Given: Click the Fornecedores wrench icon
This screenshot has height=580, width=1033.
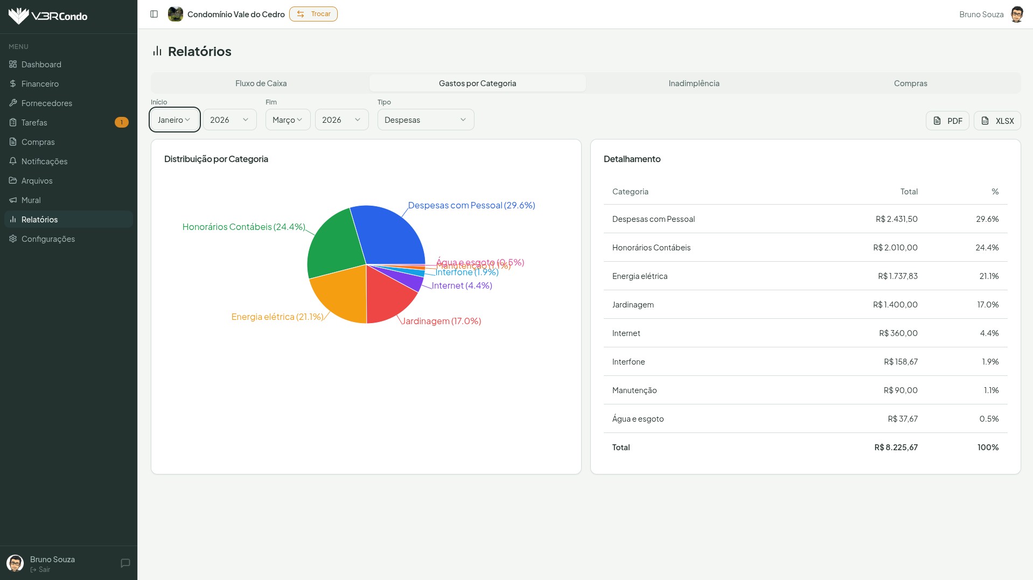Looking at the screenshot, I should [13, 103].
